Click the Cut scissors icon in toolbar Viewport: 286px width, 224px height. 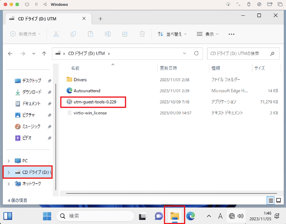(x=56, y=34)
